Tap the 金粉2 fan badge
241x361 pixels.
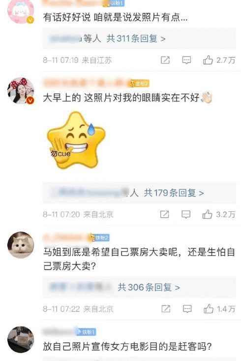139,83
